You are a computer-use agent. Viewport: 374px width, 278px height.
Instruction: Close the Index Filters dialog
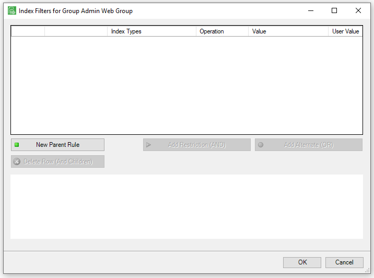[x=358, y=11]
